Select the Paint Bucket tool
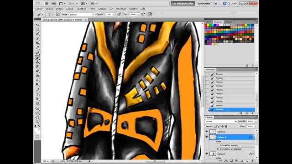 click(x=37, y=76)
